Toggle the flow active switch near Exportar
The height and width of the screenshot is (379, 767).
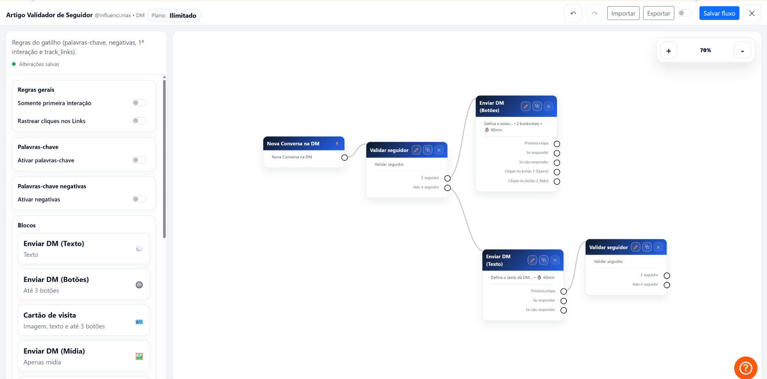click(x=685, y=13)
